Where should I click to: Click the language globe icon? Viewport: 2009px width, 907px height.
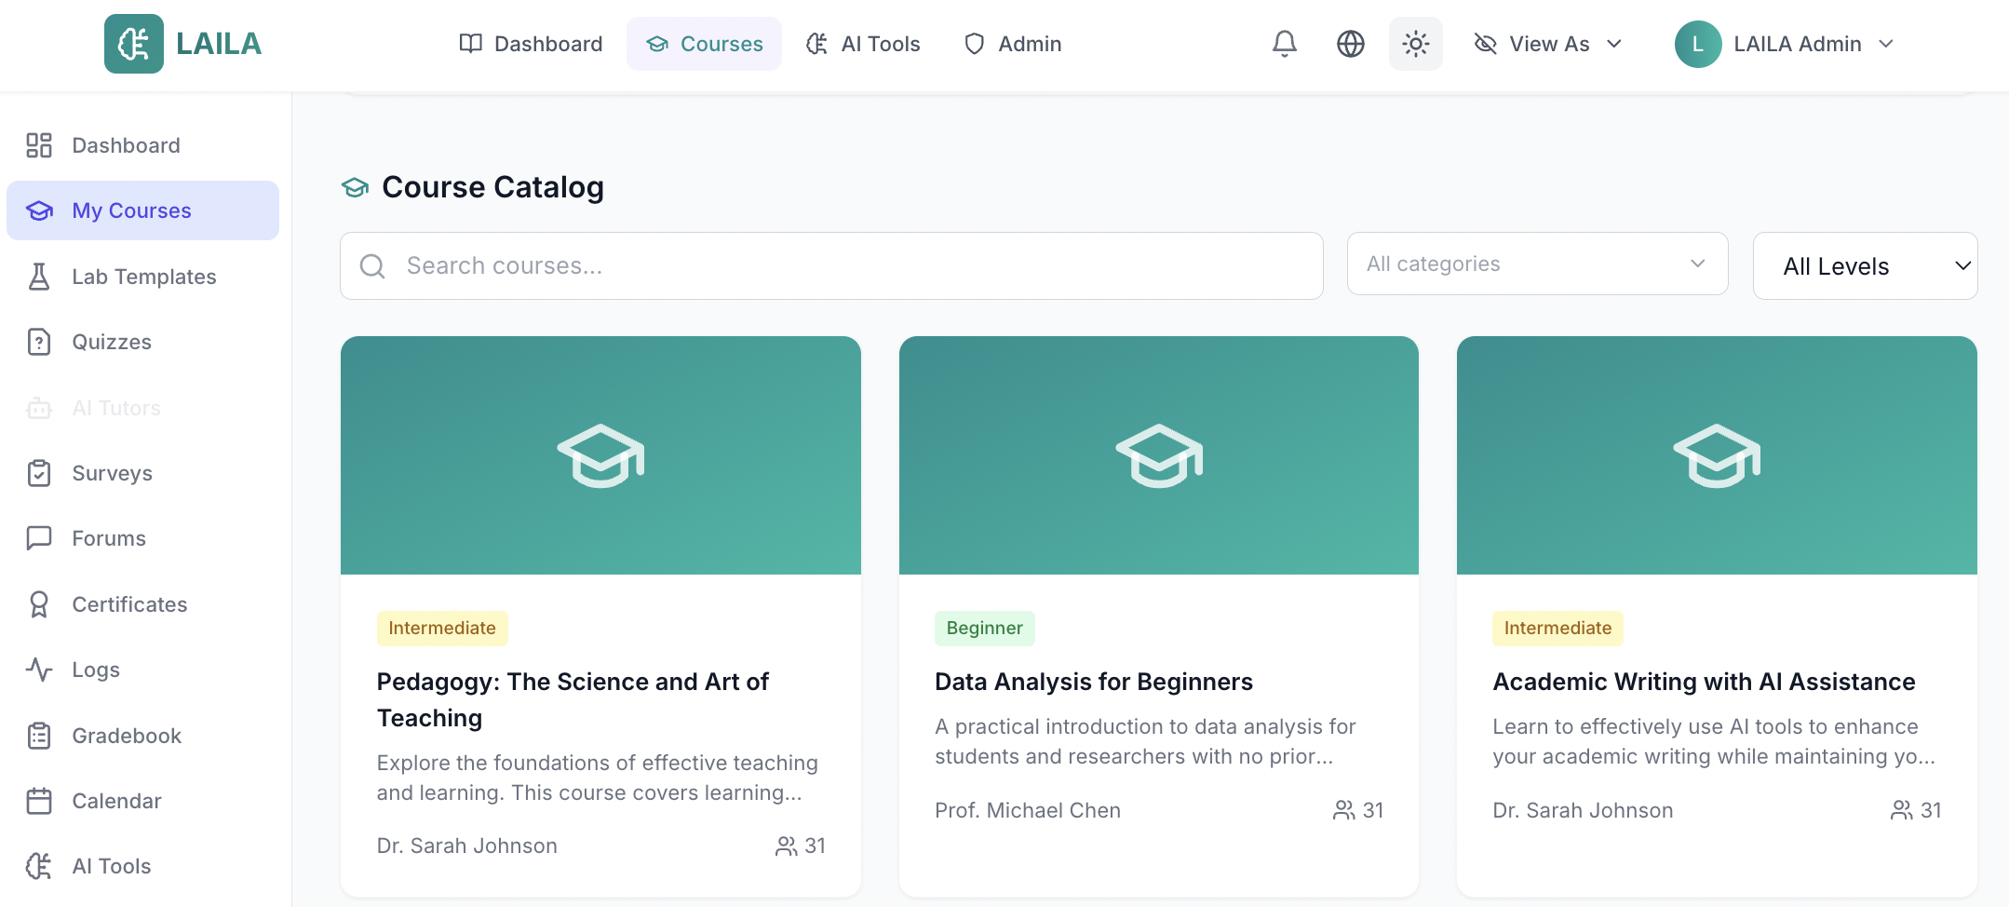click(1349, 44)
